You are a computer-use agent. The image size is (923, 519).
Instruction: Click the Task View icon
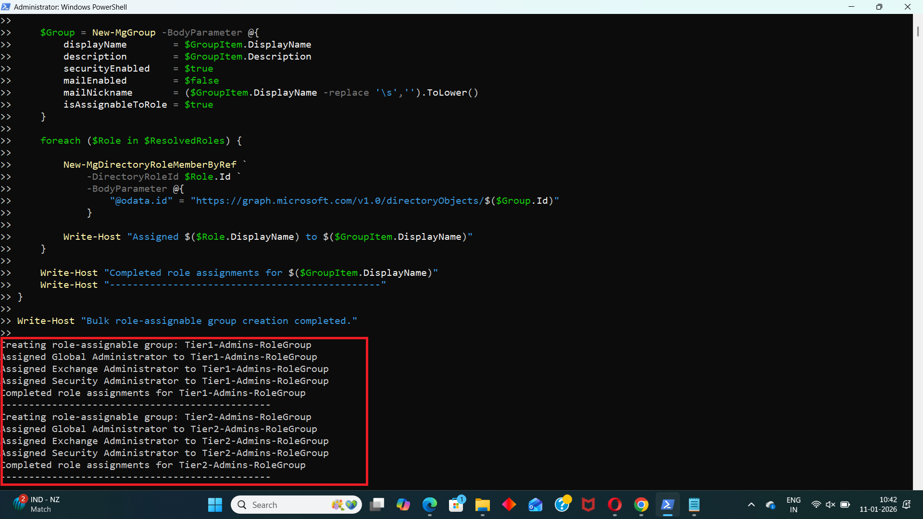377,505
